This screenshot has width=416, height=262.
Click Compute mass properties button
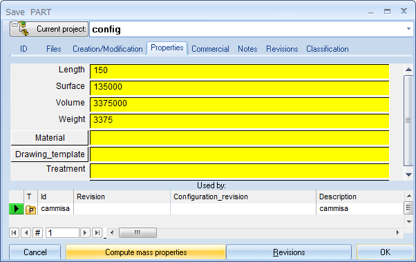[146, 252]
